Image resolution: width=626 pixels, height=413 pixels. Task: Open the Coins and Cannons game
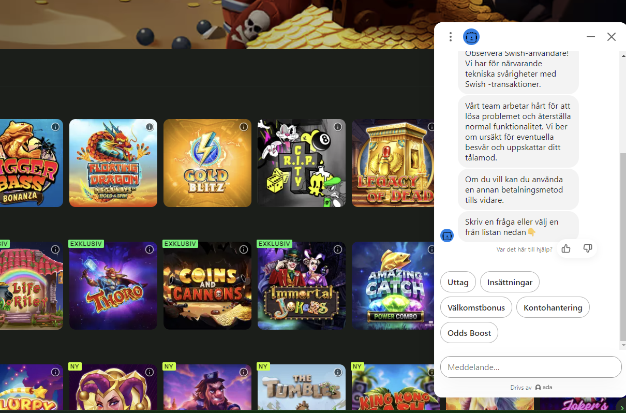[207, 286]
